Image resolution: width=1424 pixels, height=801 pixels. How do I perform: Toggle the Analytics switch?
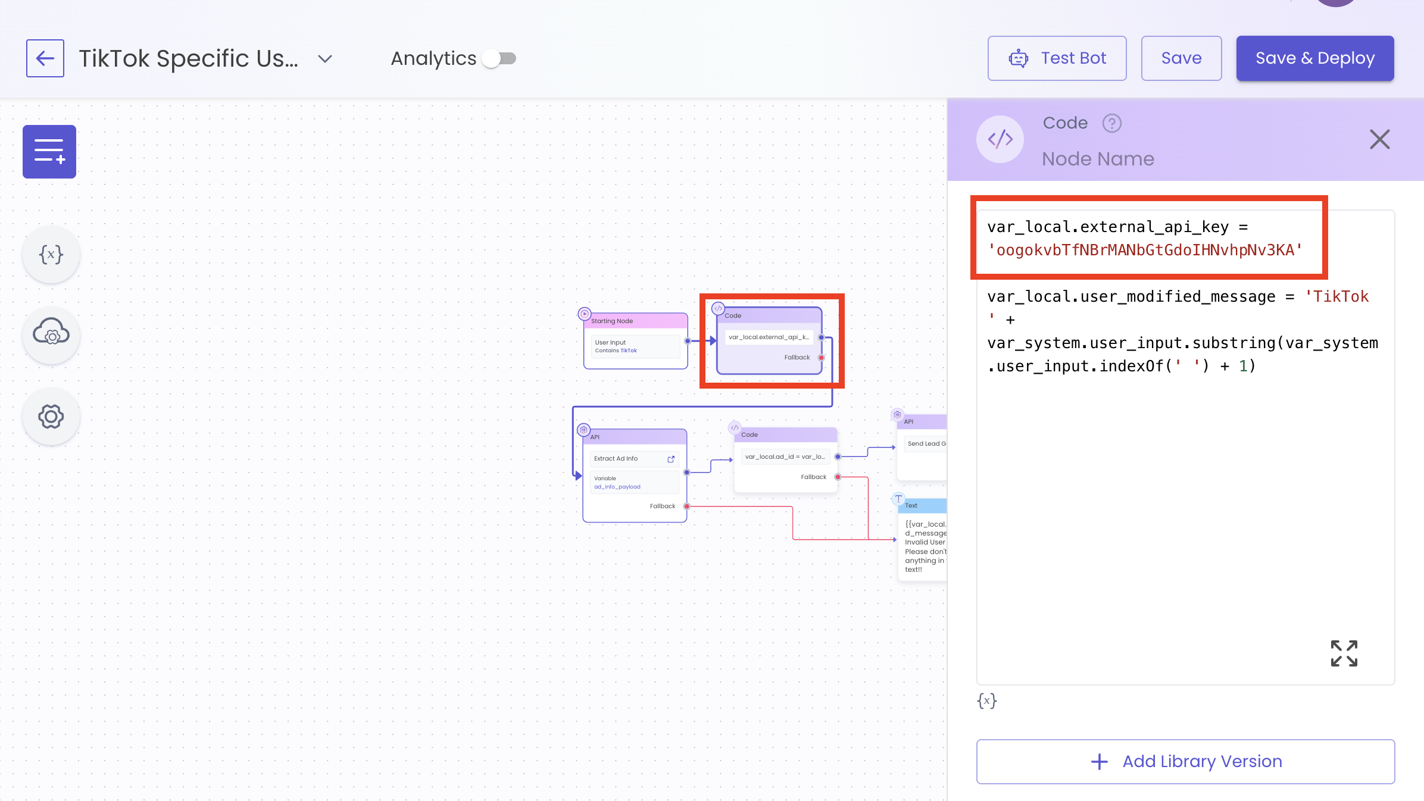(500, 58)
